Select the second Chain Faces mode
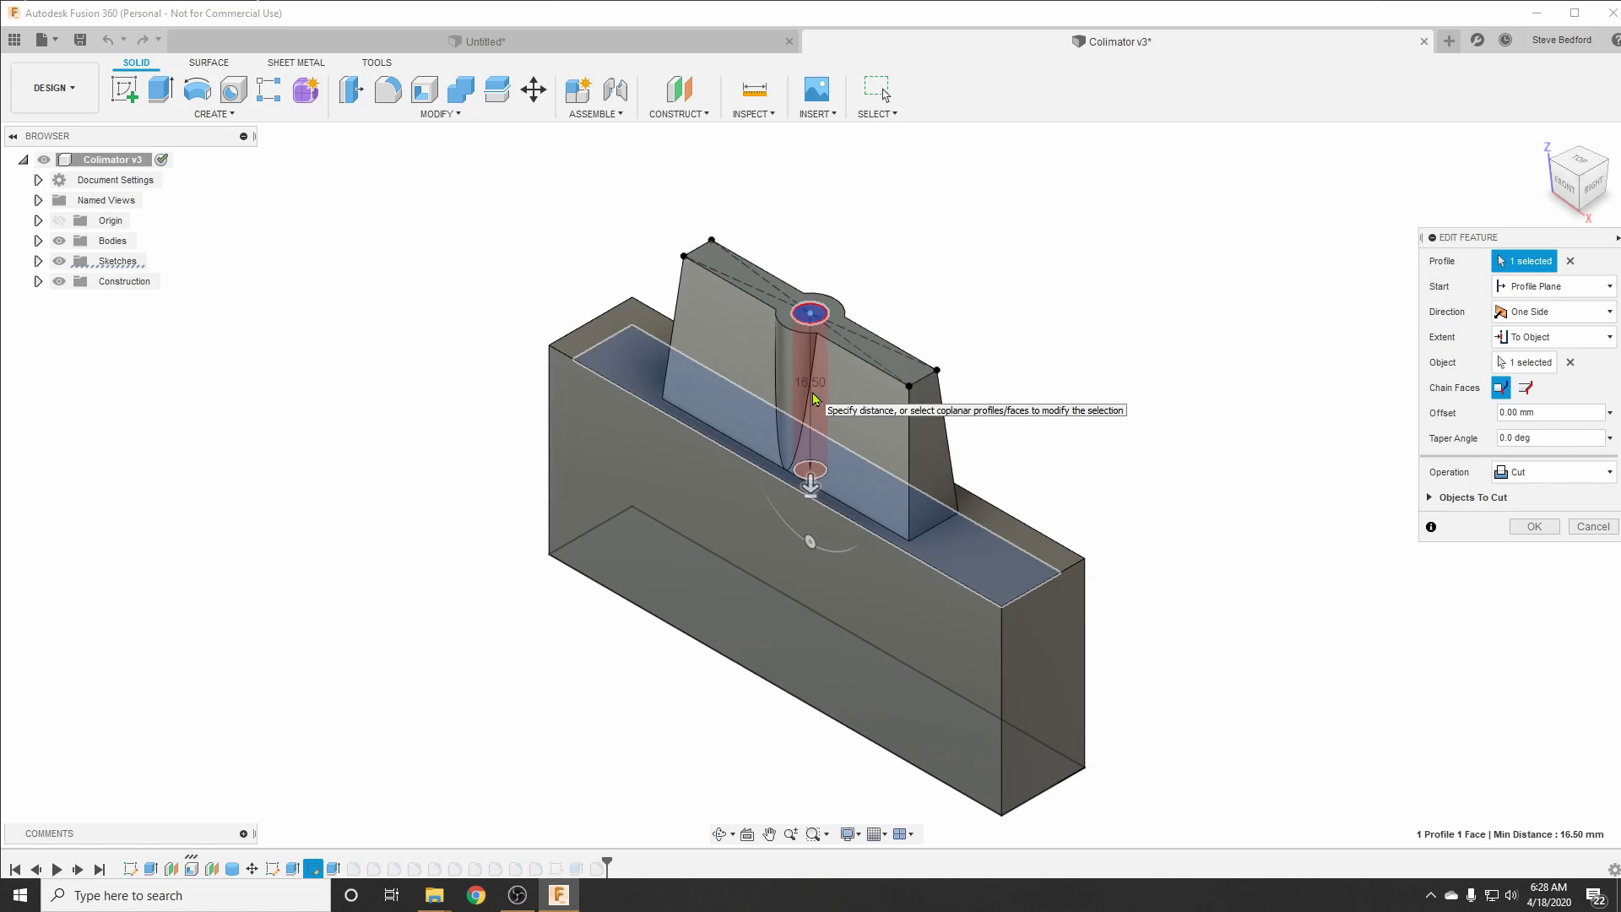The height and width of the screenshot is (912, 1621). click(1526, 388)
